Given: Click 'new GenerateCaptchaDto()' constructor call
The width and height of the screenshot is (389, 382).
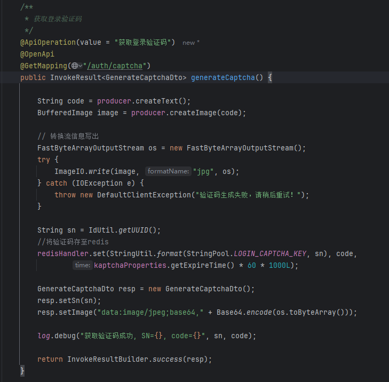Looking at the screenshot, I should point(199,289).
